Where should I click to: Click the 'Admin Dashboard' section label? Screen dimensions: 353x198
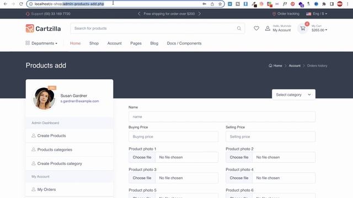pyautogui.click(x=45, y=123)
